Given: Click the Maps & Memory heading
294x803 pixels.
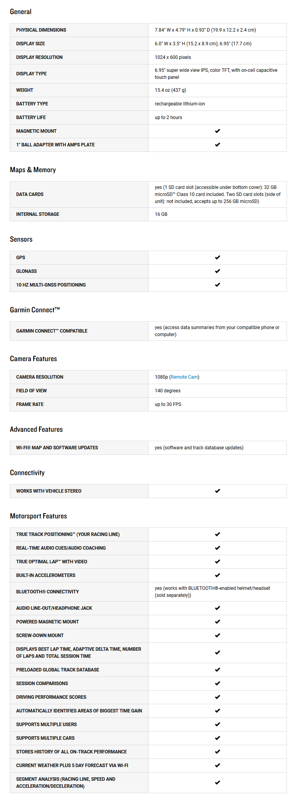Looking at the screenshot, I should coord(33,170).
